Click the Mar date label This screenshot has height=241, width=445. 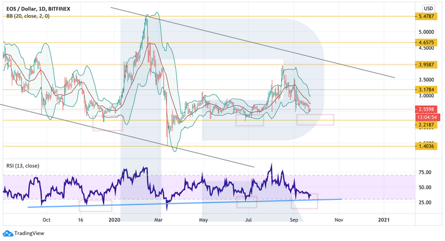click(158, 220)
